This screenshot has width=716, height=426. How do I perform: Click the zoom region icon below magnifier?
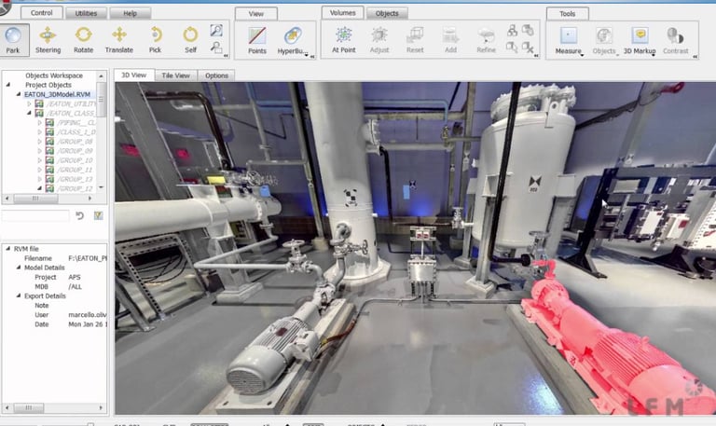pyautogui.click(x=216, y=47)
